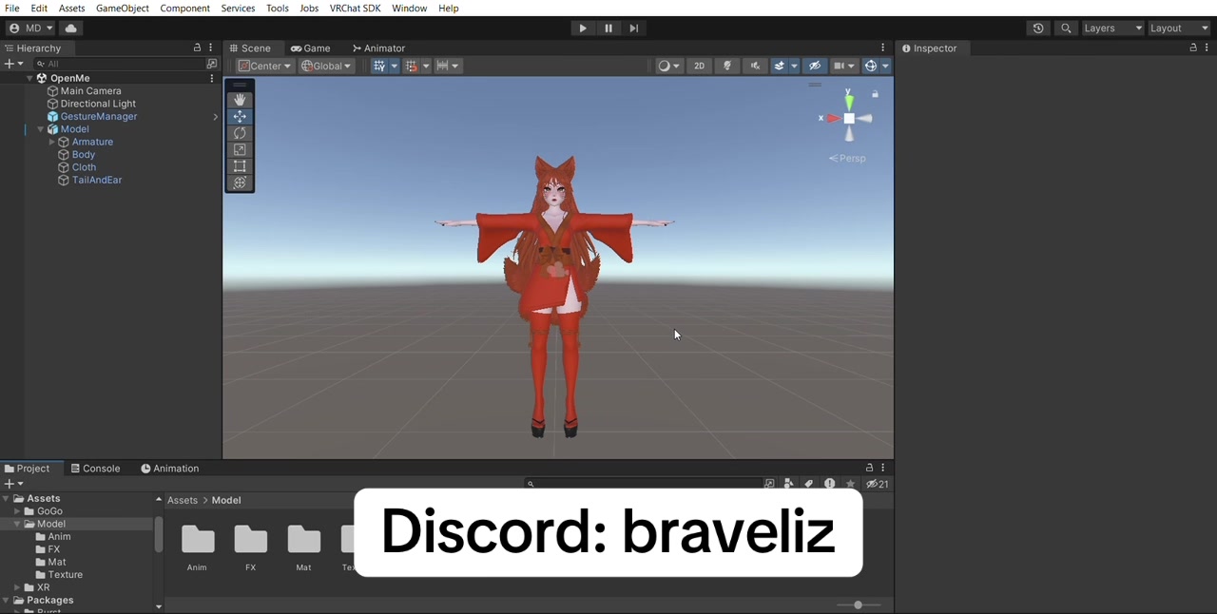Toggle 2D view mode

700,66
